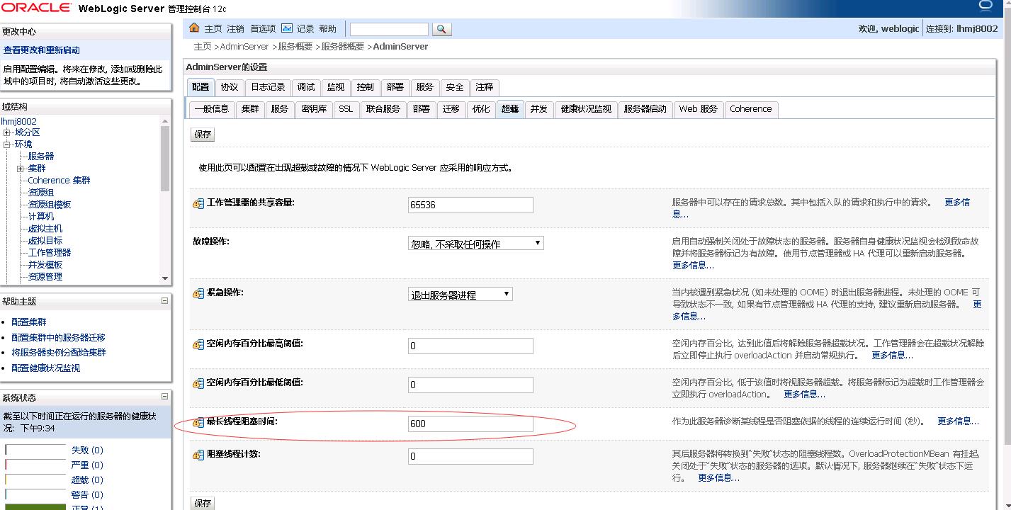Viewport: 1011px width, 510px height.
Task: Click the search magnifier button
Action: coord(441,29)
